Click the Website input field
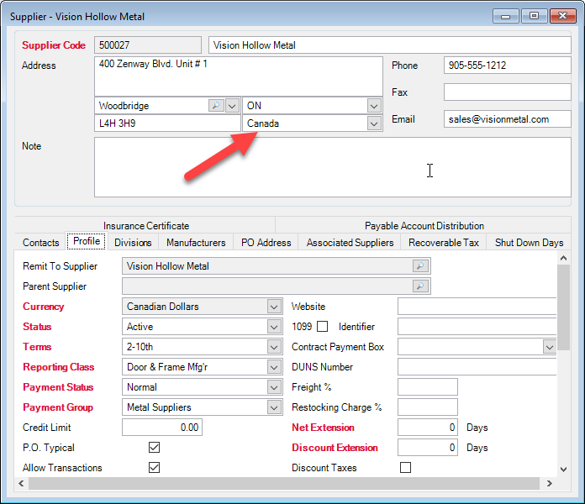Image resolution: width=585 pixels, height=504 pixels. tap(477, 307)
